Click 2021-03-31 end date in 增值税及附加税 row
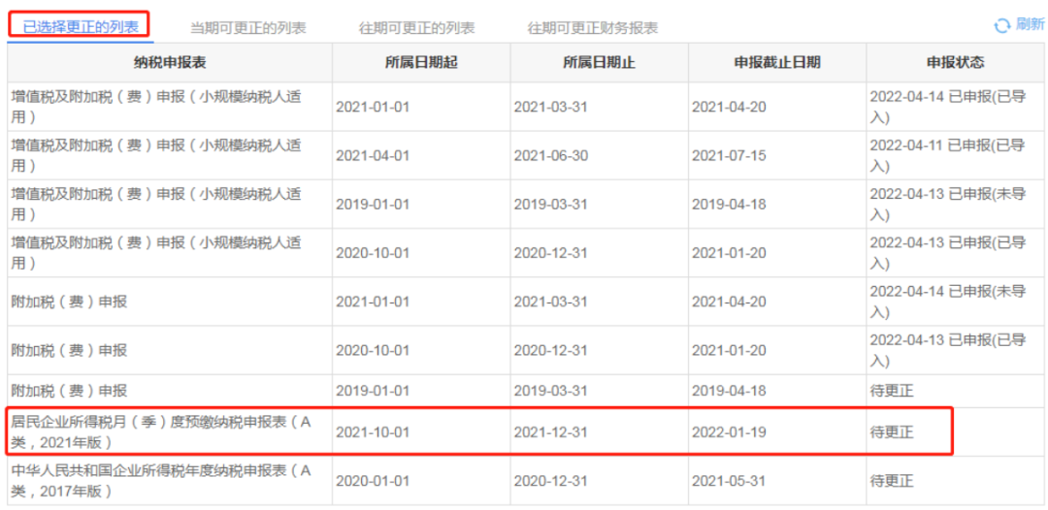 pyautogui.click(x=550, y=107)
